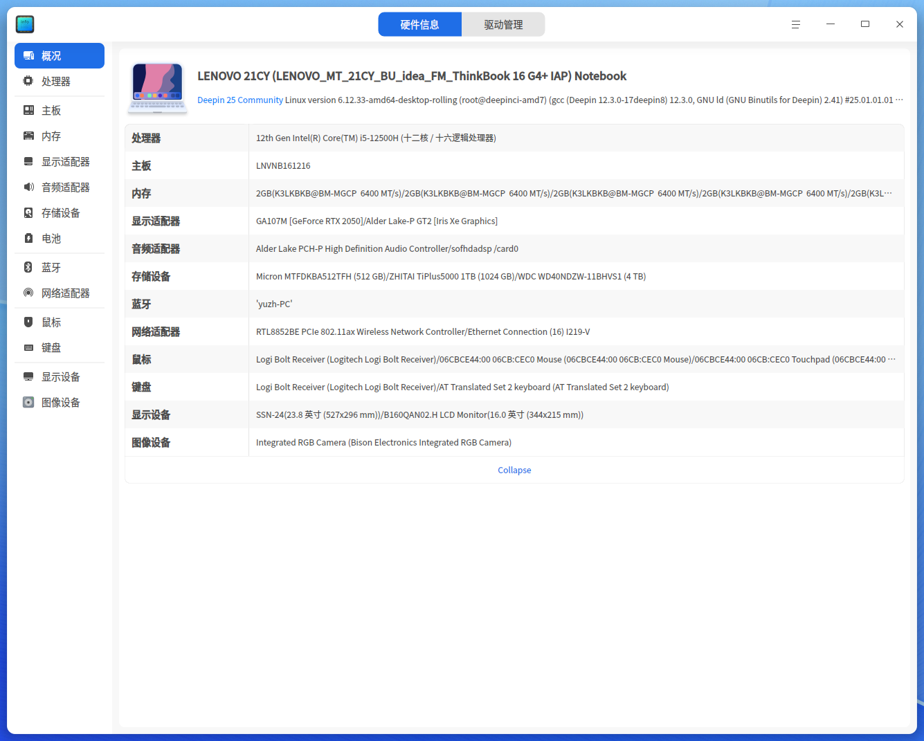Click the 12th Gen Intel Core i5-12500H value
The width and height of the screenshot is (924, 741).
click(x=376, y=138)
